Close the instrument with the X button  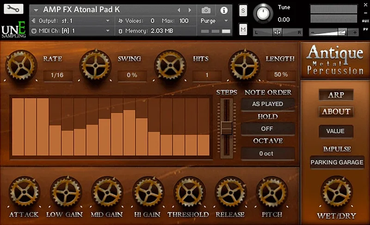(x=365, y=5)
